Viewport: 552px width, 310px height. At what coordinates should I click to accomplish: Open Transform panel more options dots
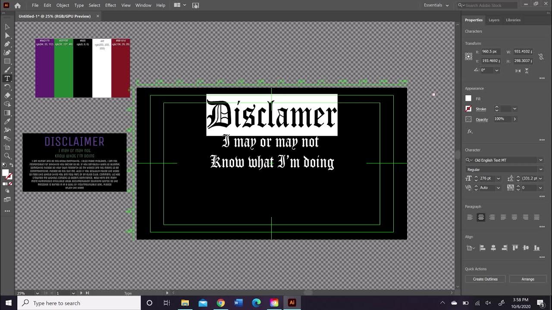coord(542,78)
